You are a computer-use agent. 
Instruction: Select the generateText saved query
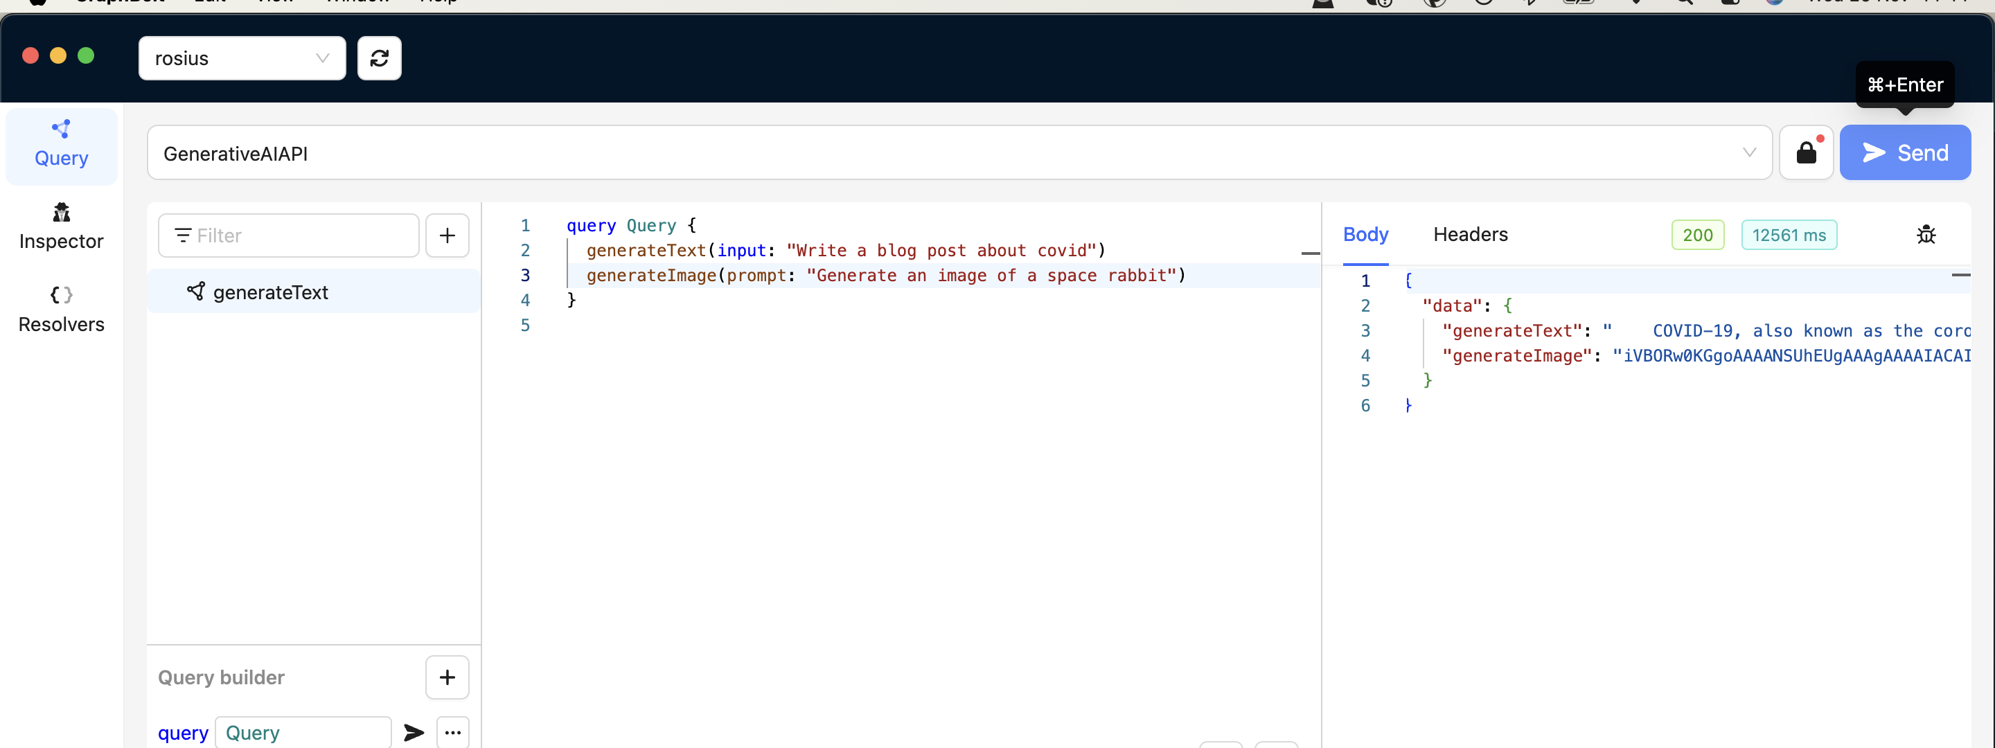(x=270, y=292)
